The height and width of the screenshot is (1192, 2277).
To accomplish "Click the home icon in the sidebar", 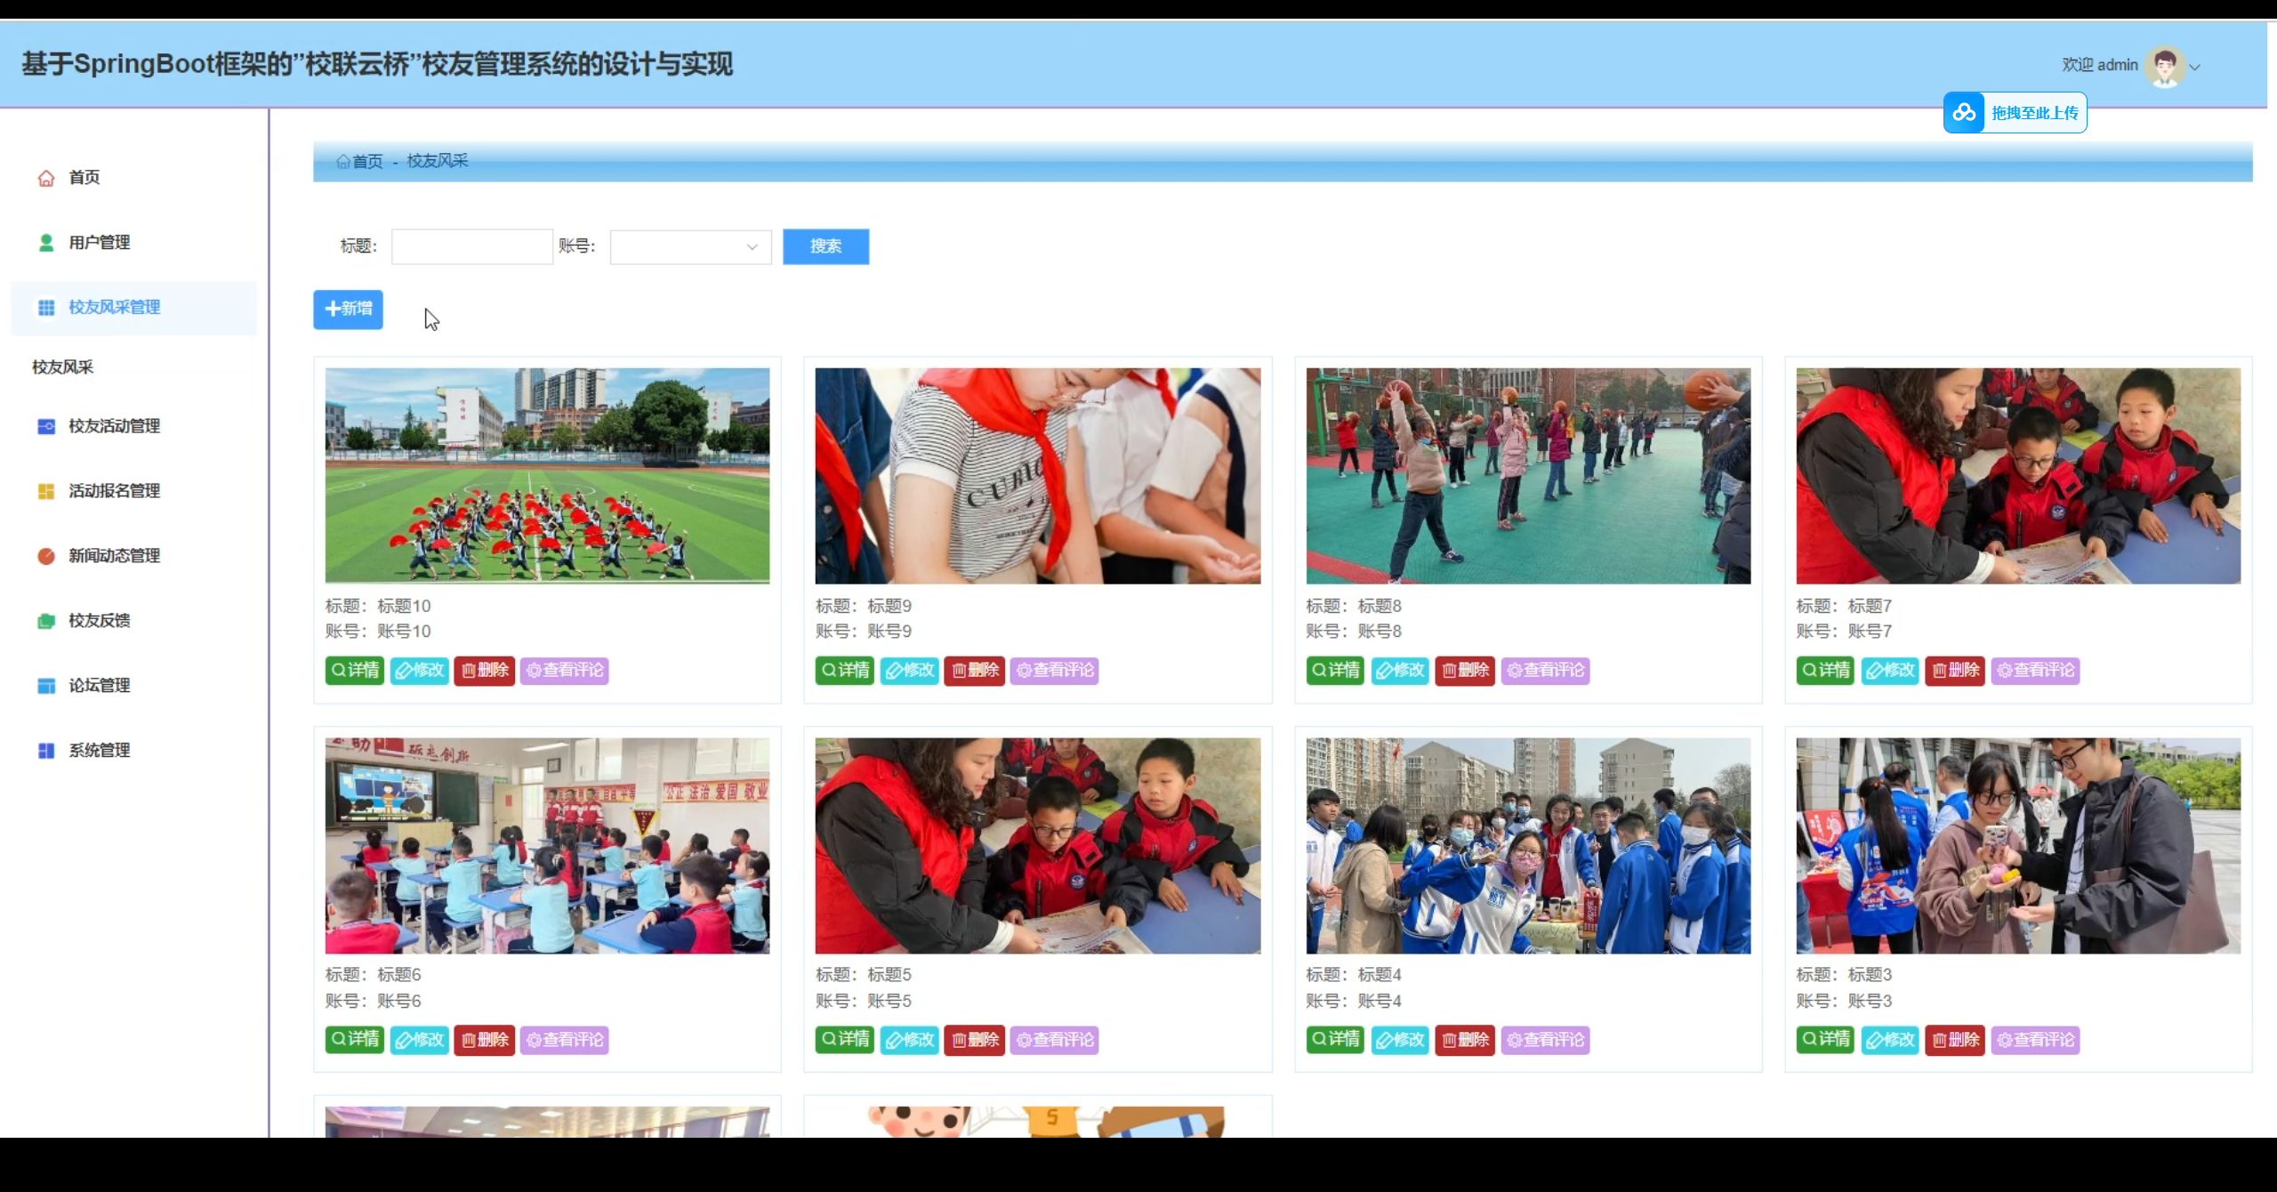I will (46, 178).
